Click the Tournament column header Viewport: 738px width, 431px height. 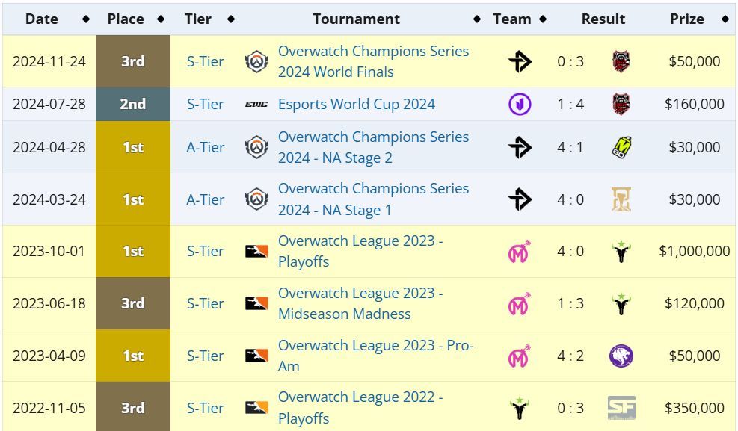tap(357, 19)
